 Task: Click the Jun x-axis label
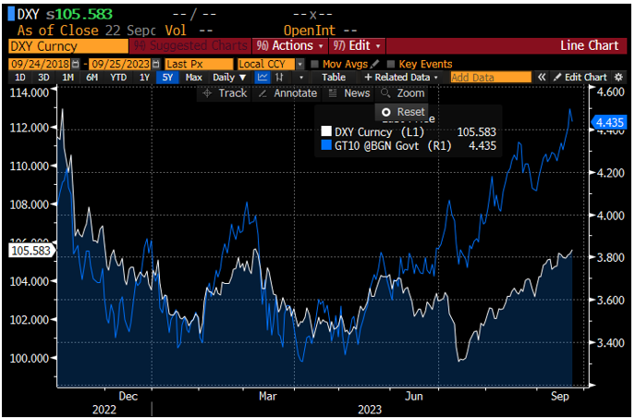tap(413, 396)
